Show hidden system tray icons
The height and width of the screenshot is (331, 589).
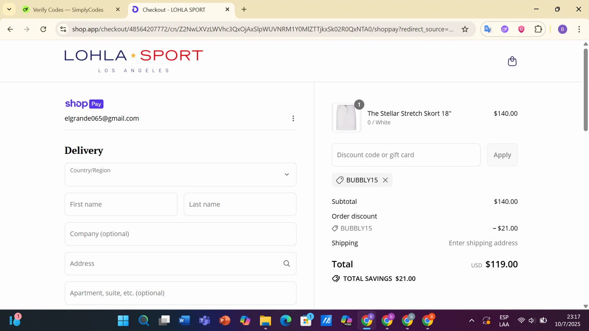click(472, 321)
